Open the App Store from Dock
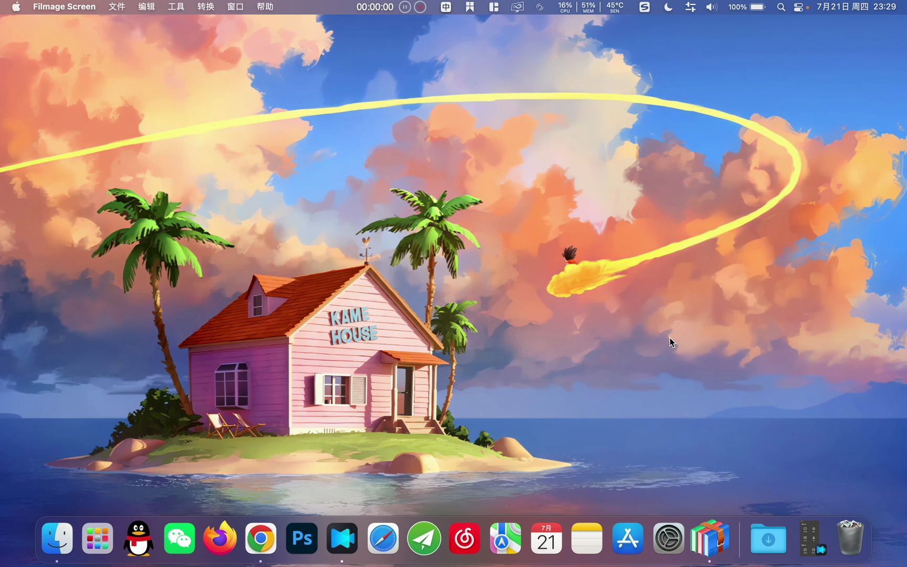907x567 pixels. [627, 538]
